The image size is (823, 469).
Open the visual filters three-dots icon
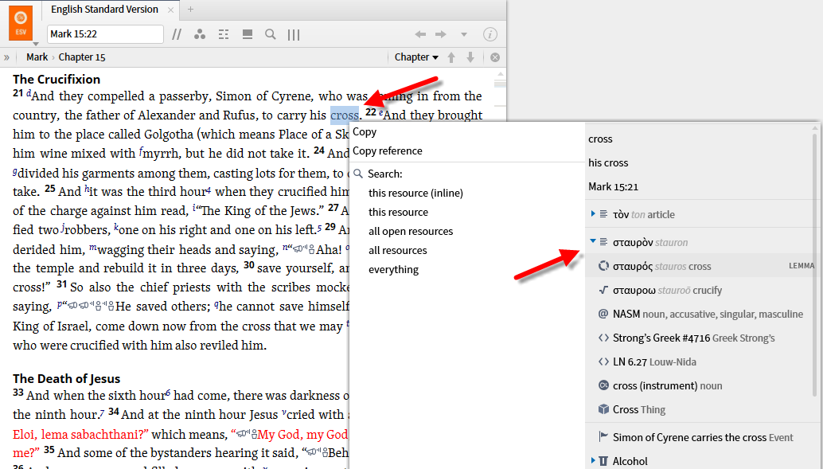[200, 35]
